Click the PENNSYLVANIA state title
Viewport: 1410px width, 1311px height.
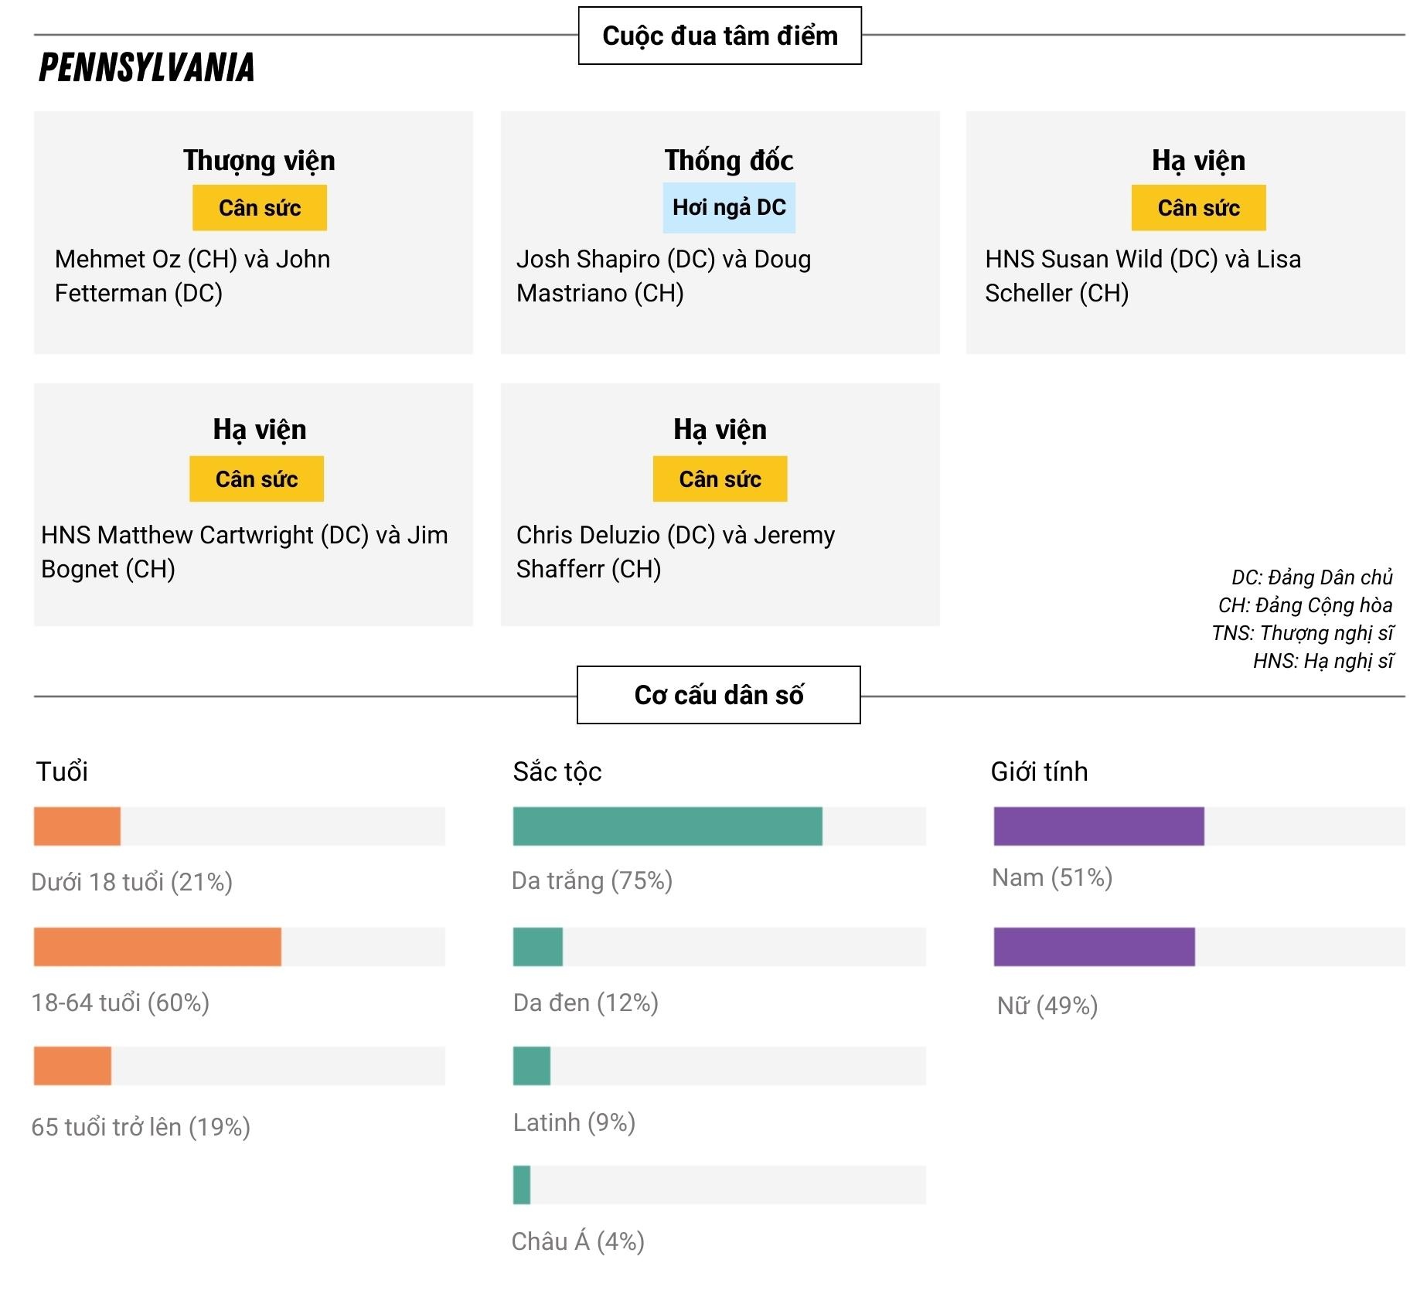(147, 68)
